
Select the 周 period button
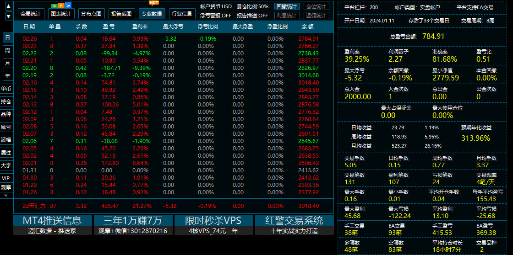click(x=7, y=50)
